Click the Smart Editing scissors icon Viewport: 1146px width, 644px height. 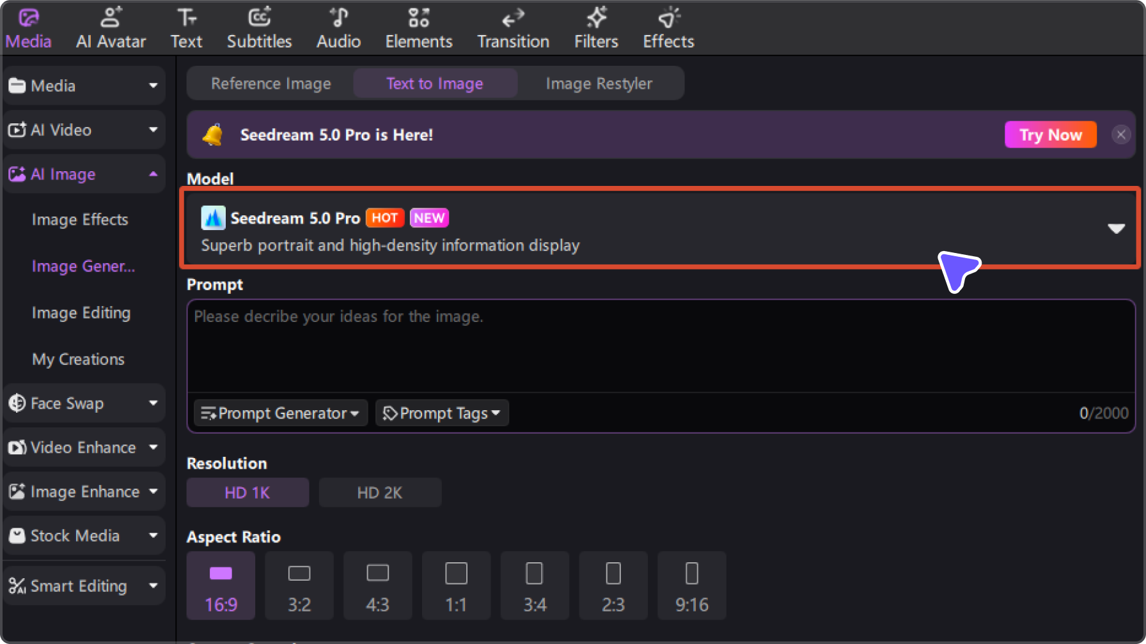[x=17, y=586]
